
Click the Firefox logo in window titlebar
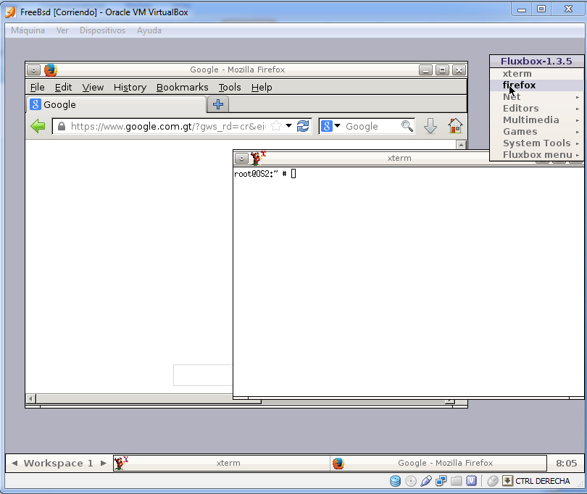click(51, 70)
